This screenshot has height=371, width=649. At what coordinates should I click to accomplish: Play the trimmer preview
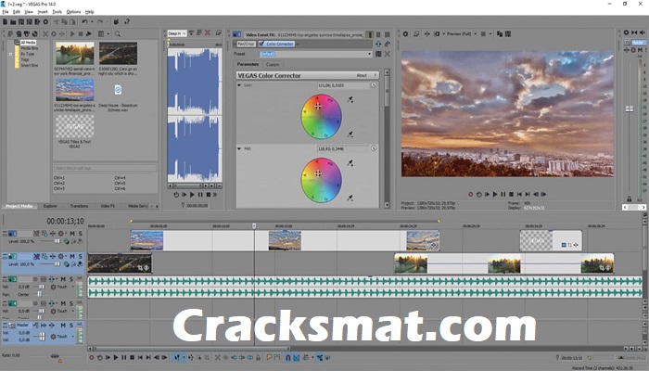point(192,195)
